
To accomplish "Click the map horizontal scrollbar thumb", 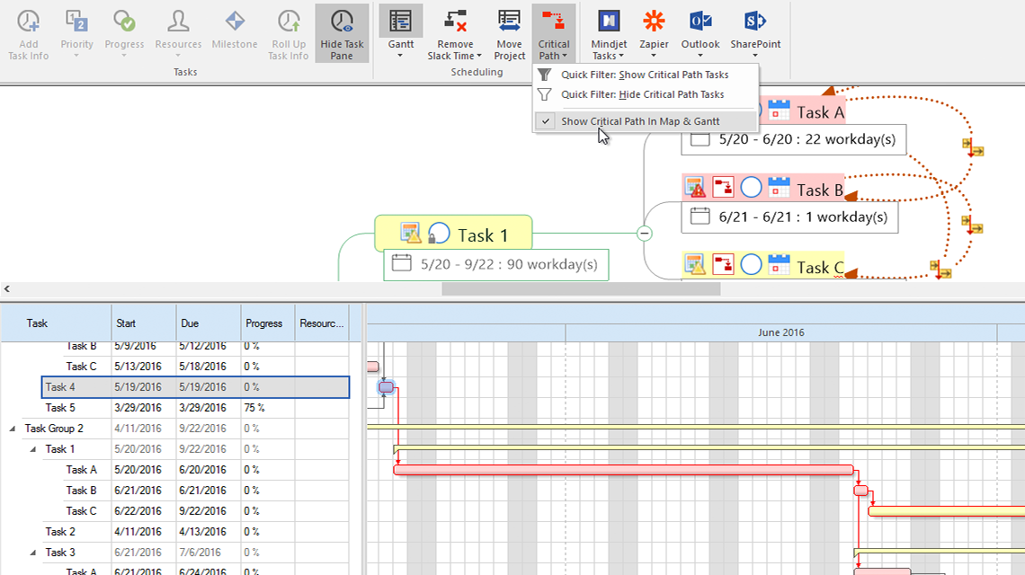I will coord(581,288).
